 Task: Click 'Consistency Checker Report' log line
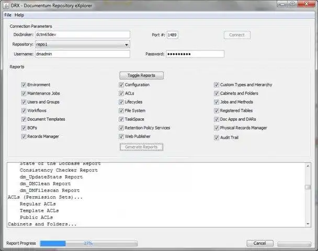[59, 170]
